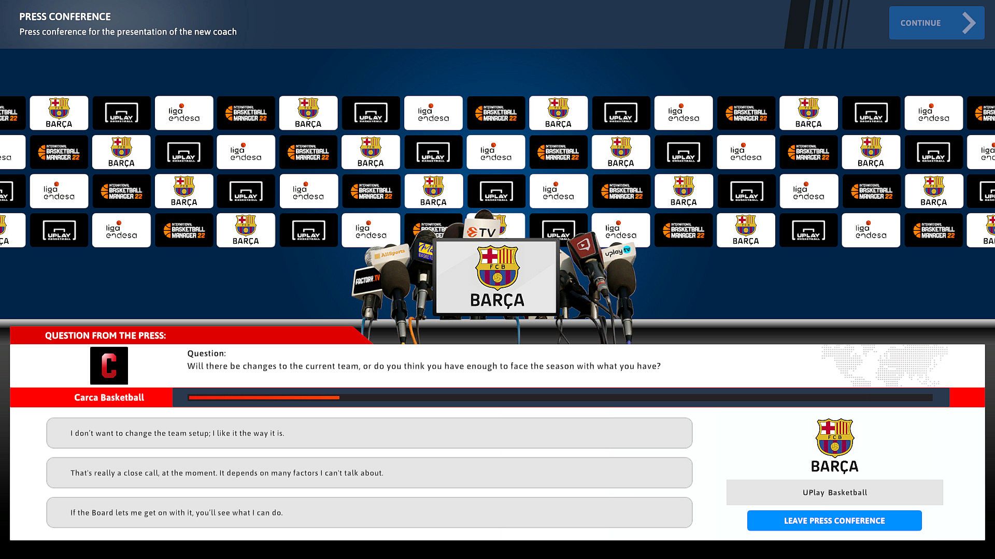Viewport: 995px width, 559px height.
Task: Click the Barça crest above UPlay Basketball
Action: (x=834, y=438)
